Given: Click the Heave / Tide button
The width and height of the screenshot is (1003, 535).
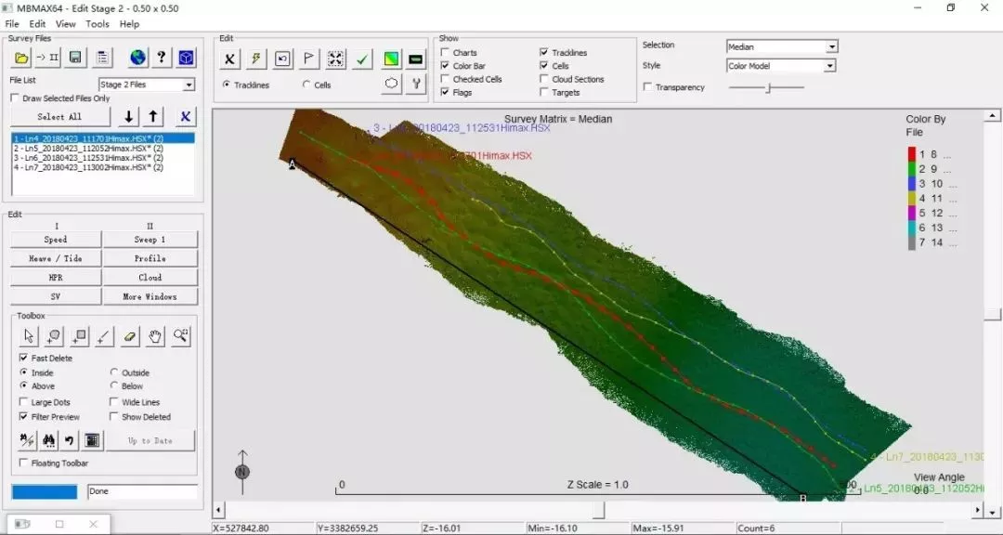Looking at the screenshot, I should point(56,258).
